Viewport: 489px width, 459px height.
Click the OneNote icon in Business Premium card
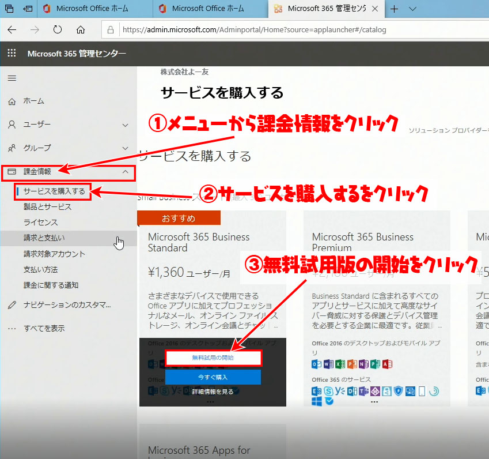(363, 364)
